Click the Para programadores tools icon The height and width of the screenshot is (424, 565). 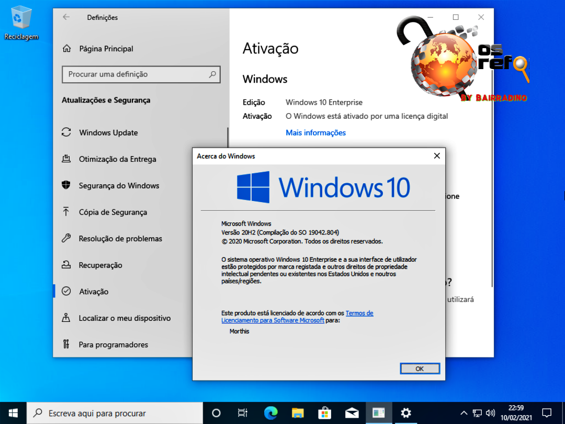pos(66,344)
